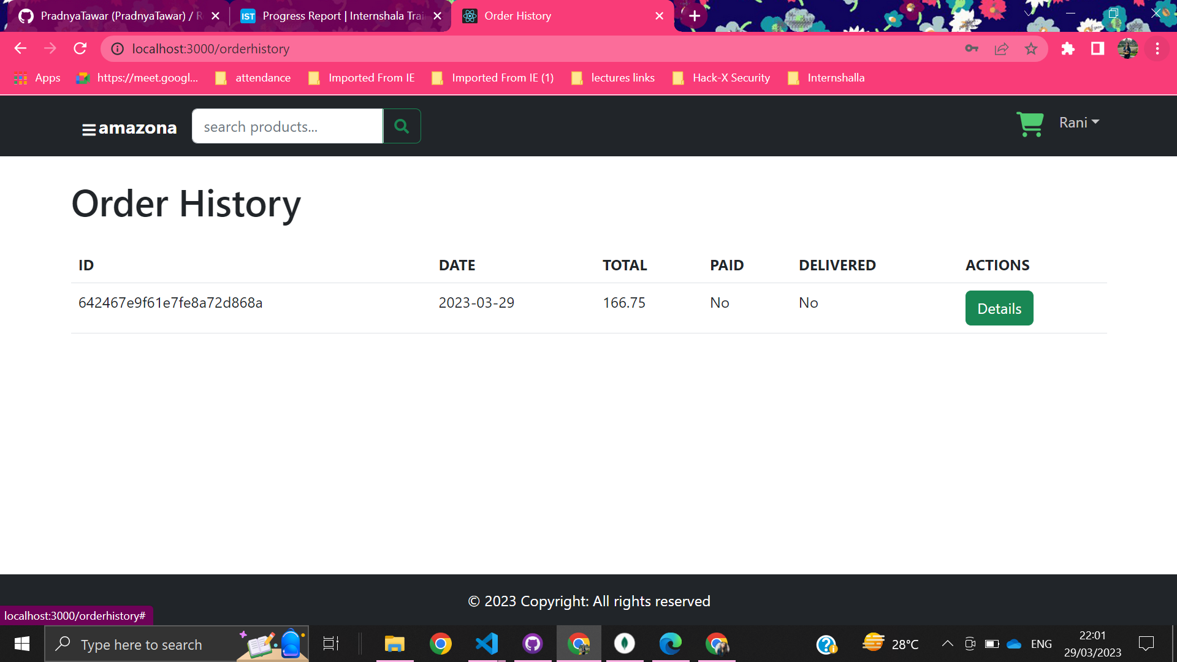
Task: Click the share page icon in the address bar
Action: coord(1002,49)
